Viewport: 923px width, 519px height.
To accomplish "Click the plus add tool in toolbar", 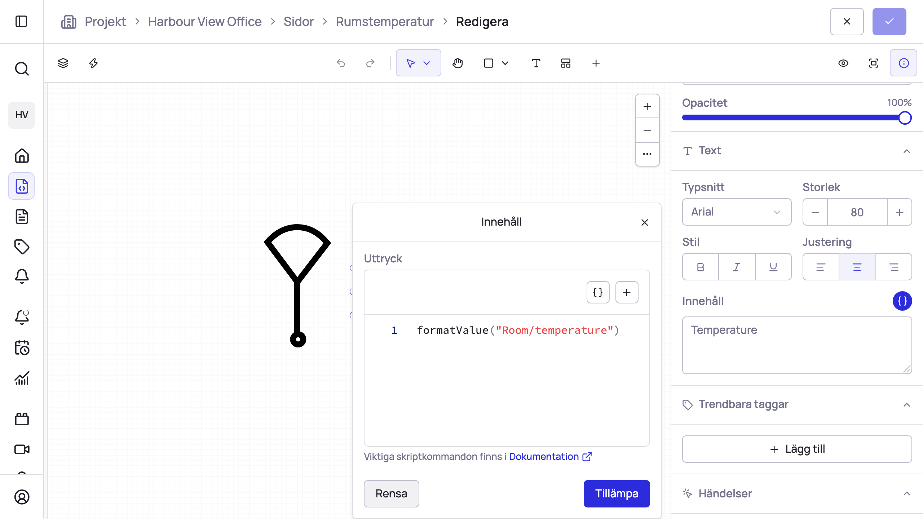I will (596, 63).
